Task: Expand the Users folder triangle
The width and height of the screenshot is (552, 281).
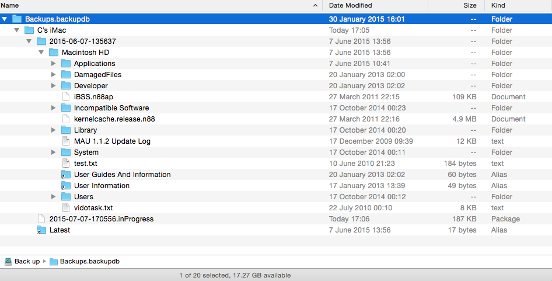Action: point(54,197)
